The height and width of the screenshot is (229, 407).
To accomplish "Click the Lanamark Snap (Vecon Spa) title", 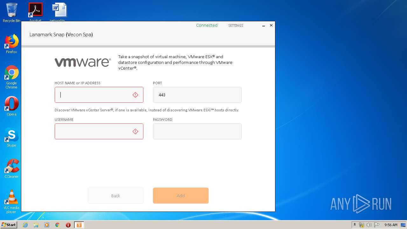I will pos(61,35).
